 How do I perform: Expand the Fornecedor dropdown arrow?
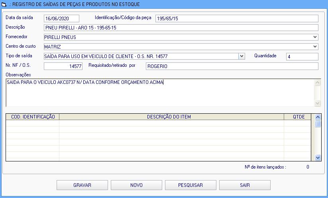pyautogui.click(x=315, y=37)
